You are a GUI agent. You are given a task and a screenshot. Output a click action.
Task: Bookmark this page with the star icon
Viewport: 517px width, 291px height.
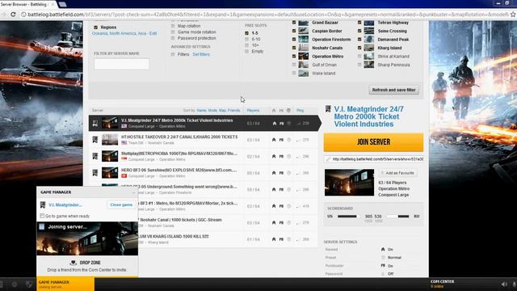pyautogui.click(x=513, y=15)
